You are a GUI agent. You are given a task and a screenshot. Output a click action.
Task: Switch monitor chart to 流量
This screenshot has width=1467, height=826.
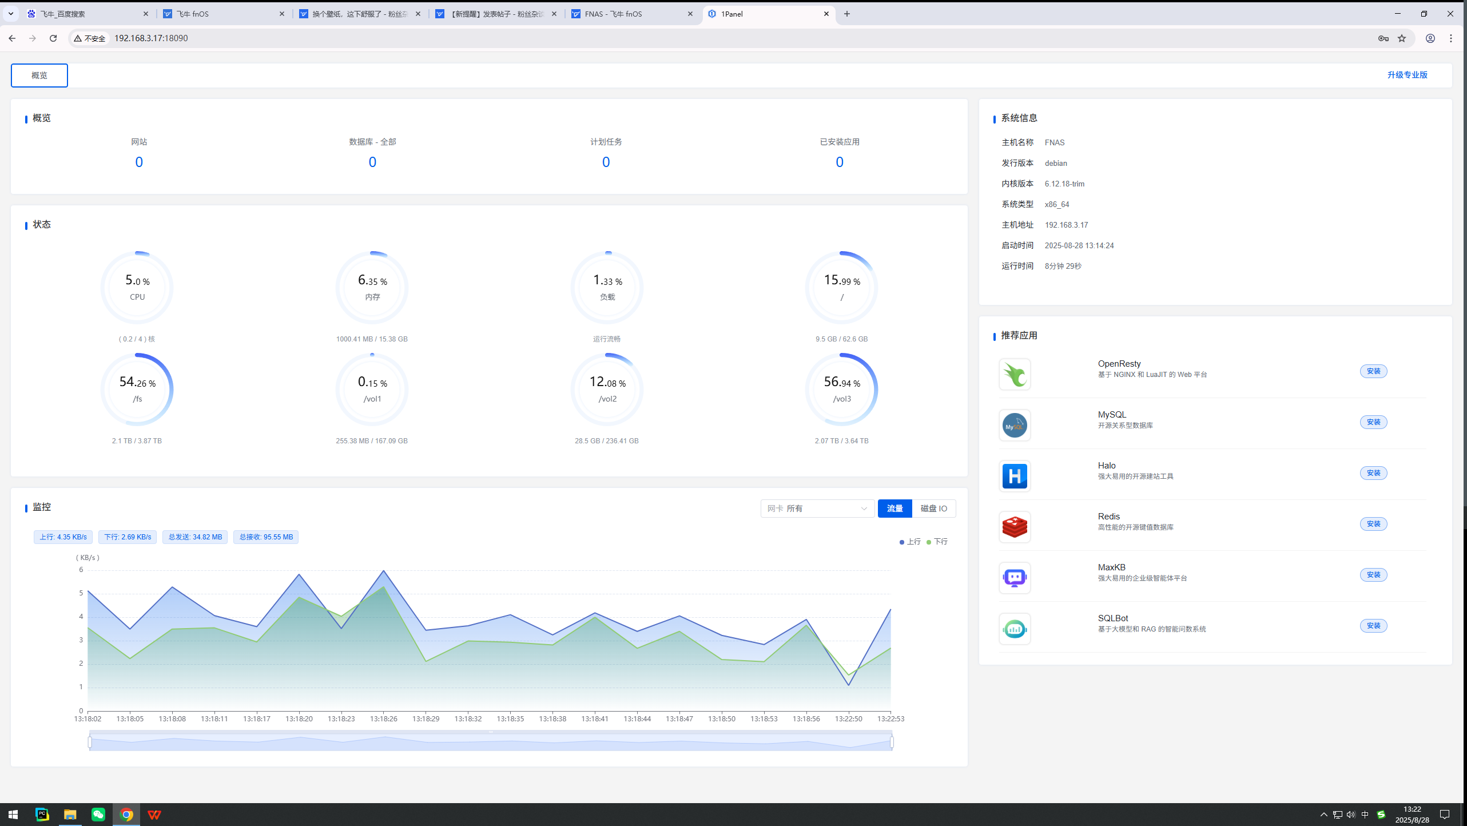pyautogui.click(x=894, y=509)
